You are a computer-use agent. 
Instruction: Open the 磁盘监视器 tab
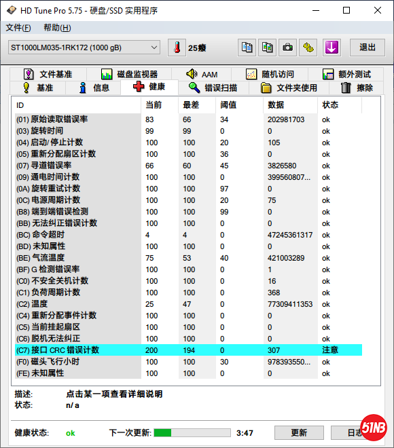click(129, 74)
